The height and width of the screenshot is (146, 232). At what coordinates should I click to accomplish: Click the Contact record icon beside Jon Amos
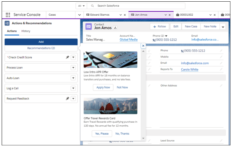(x=89, y=26)
